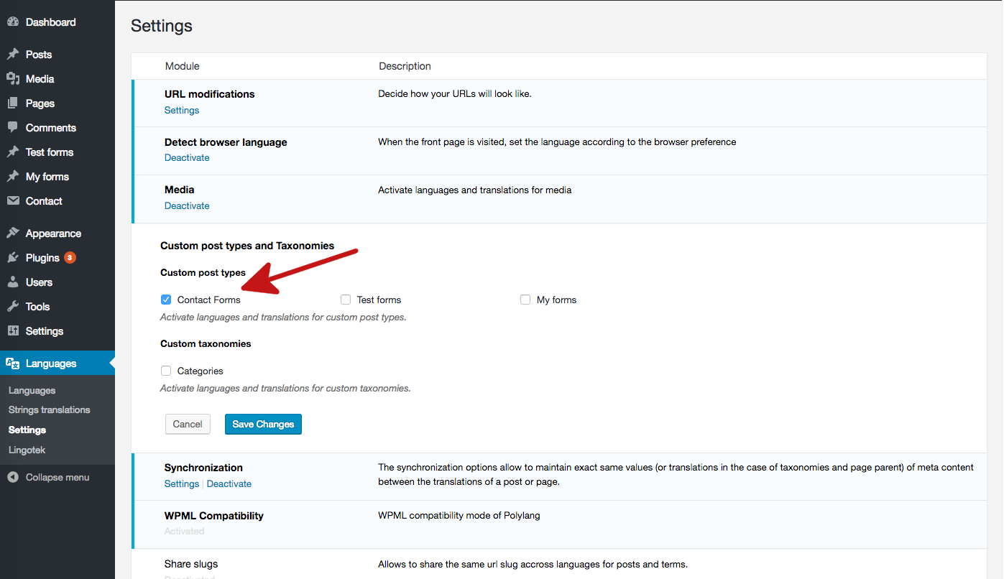Check the My forms checkbox
Viewport: 1004px width, 579px height.
[x=525, y=300]
